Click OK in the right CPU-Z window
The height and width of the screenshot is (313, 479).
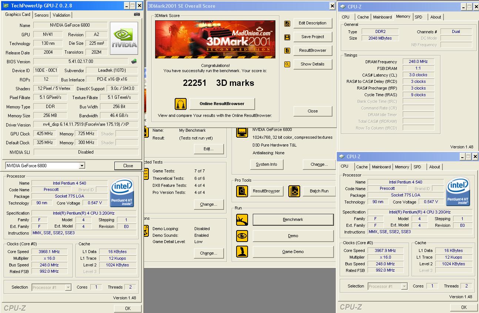pos(464,307)
